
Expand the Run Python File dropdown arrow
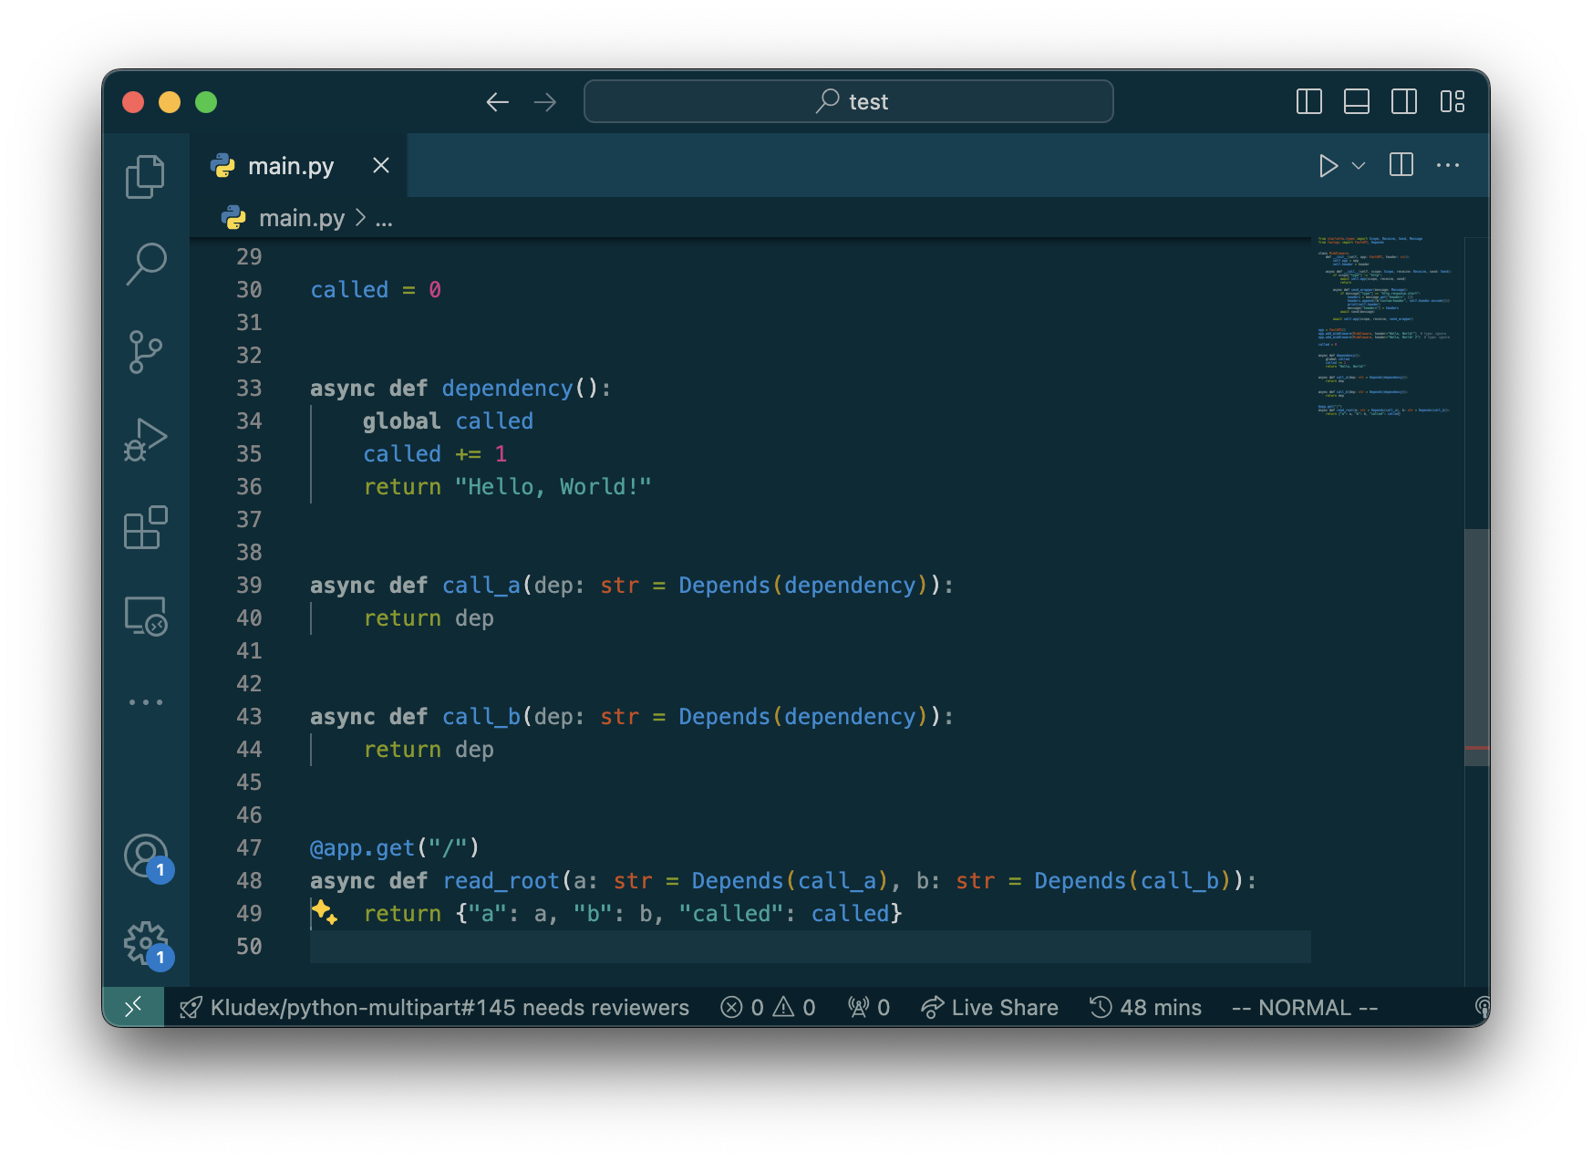[1359, 165]
